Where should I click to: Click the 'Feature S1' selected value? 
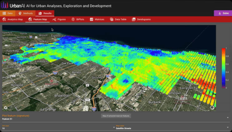click(x=7, y=119)
